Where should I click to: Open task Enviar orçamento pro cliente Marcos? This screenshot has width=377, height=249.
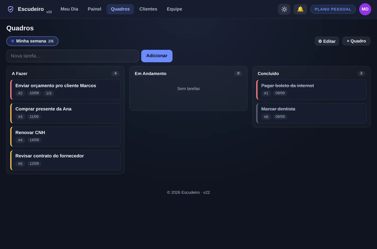65,90
